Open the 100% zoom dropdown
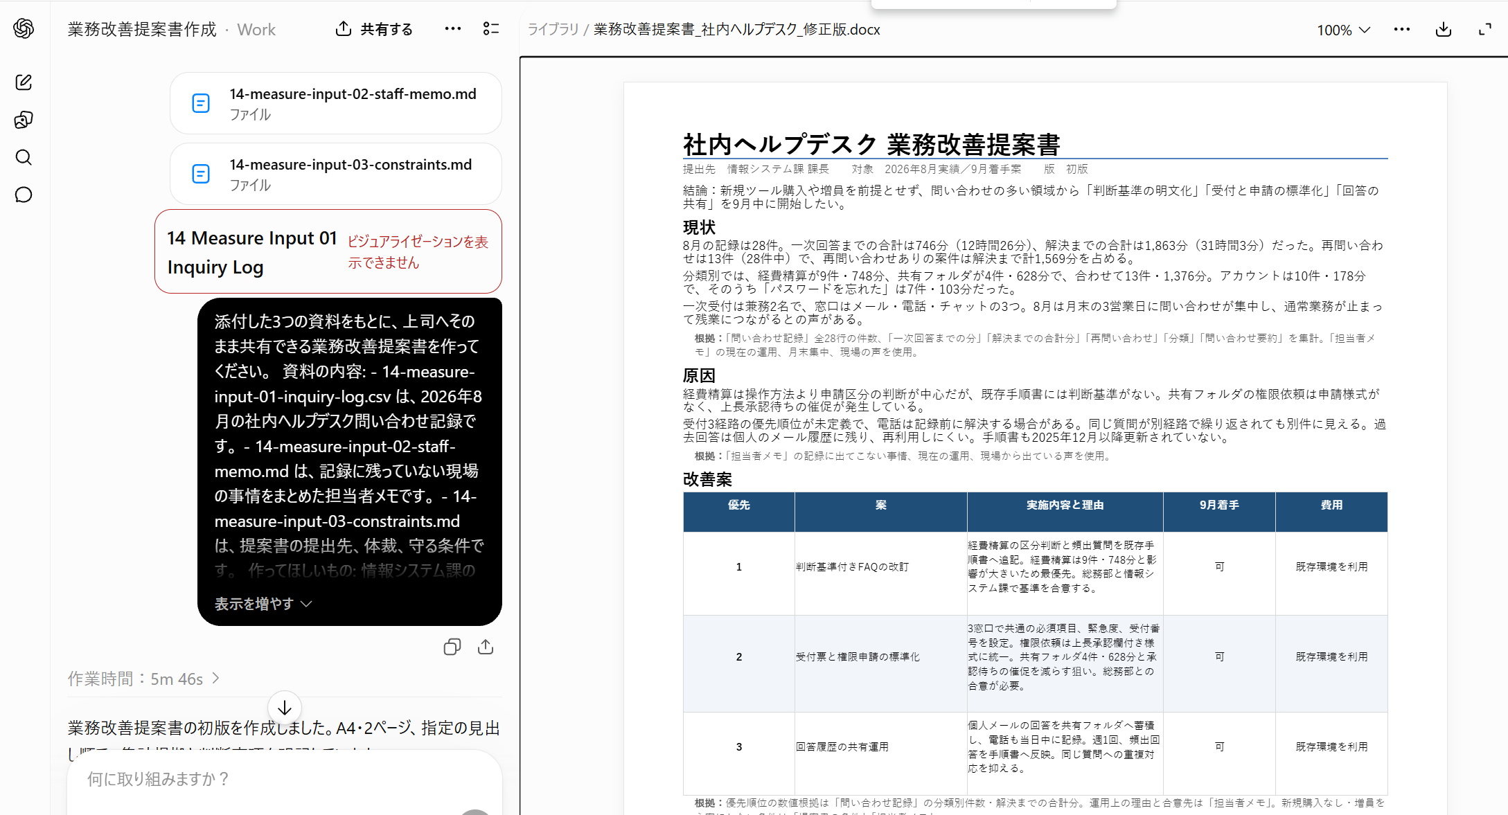This screenshot has height=815, width=1508. pyautogui.click(x=1343, y=30)
